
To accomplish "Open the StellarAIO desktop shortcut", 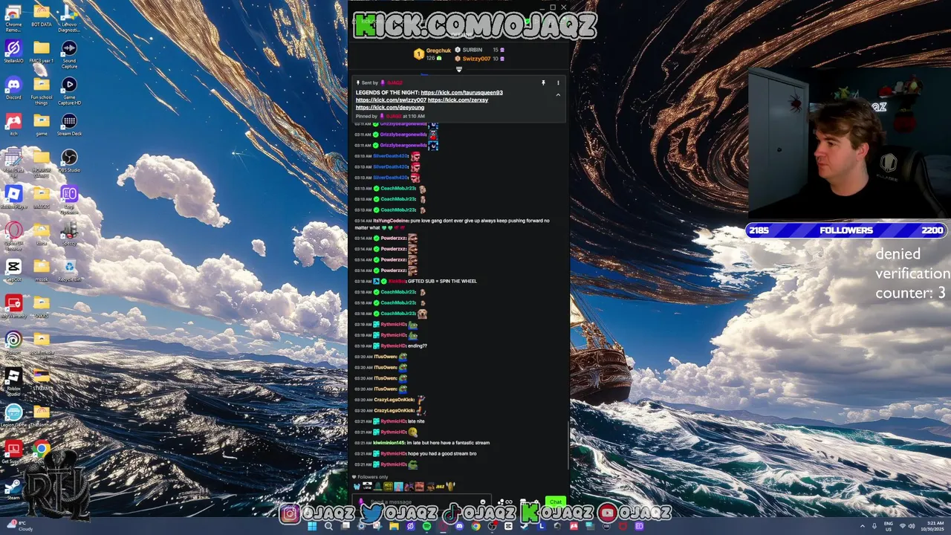I will tap(13, 52).
